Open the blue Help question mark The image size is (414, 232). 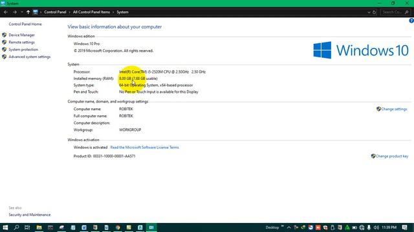click(411, 21)
